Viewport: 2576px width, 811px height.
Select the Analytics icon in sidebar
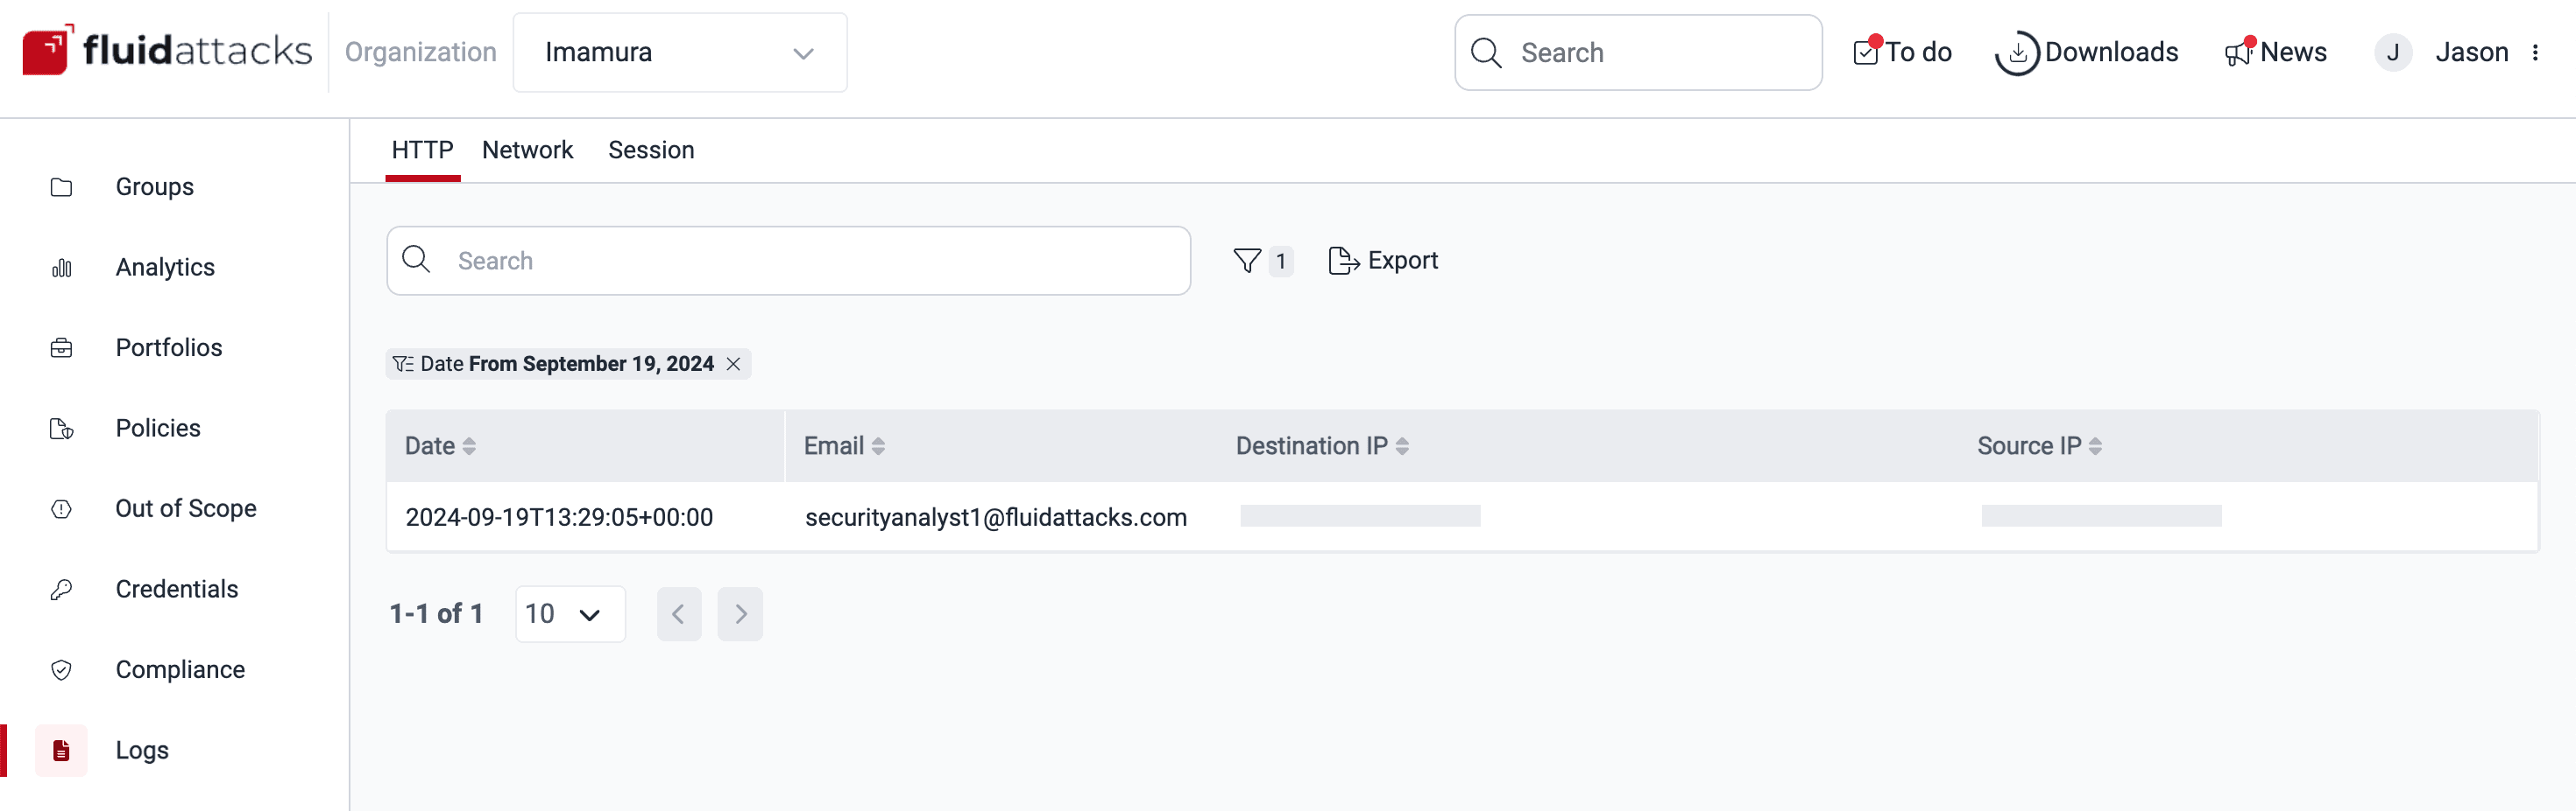(62, 267)
